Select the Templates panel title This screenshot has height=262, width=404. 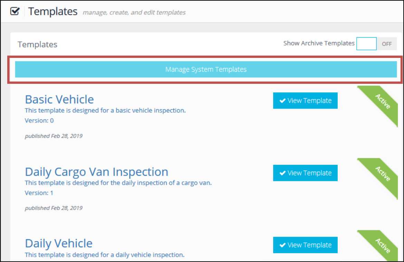pyautogui.click(x=37, y=44)
